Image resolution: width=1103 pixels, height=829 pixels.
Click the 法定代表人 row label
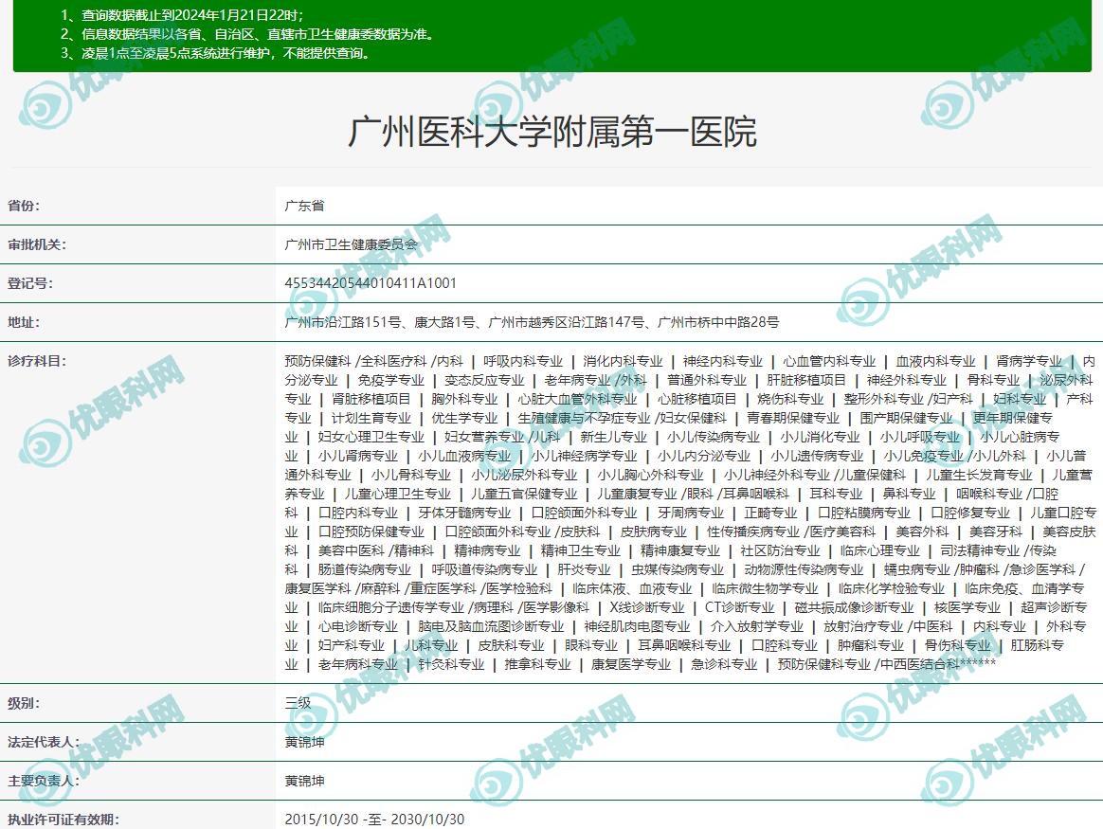(x=44, y=742)
